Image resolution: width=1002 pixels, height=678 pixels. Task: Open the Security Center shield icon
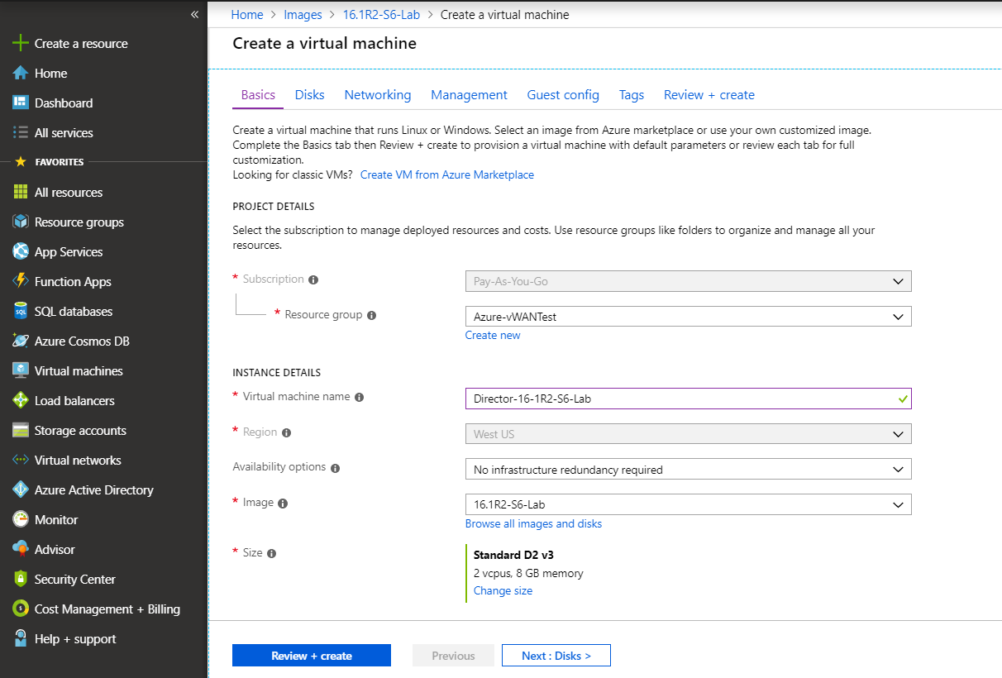click(x=21, y=579)
